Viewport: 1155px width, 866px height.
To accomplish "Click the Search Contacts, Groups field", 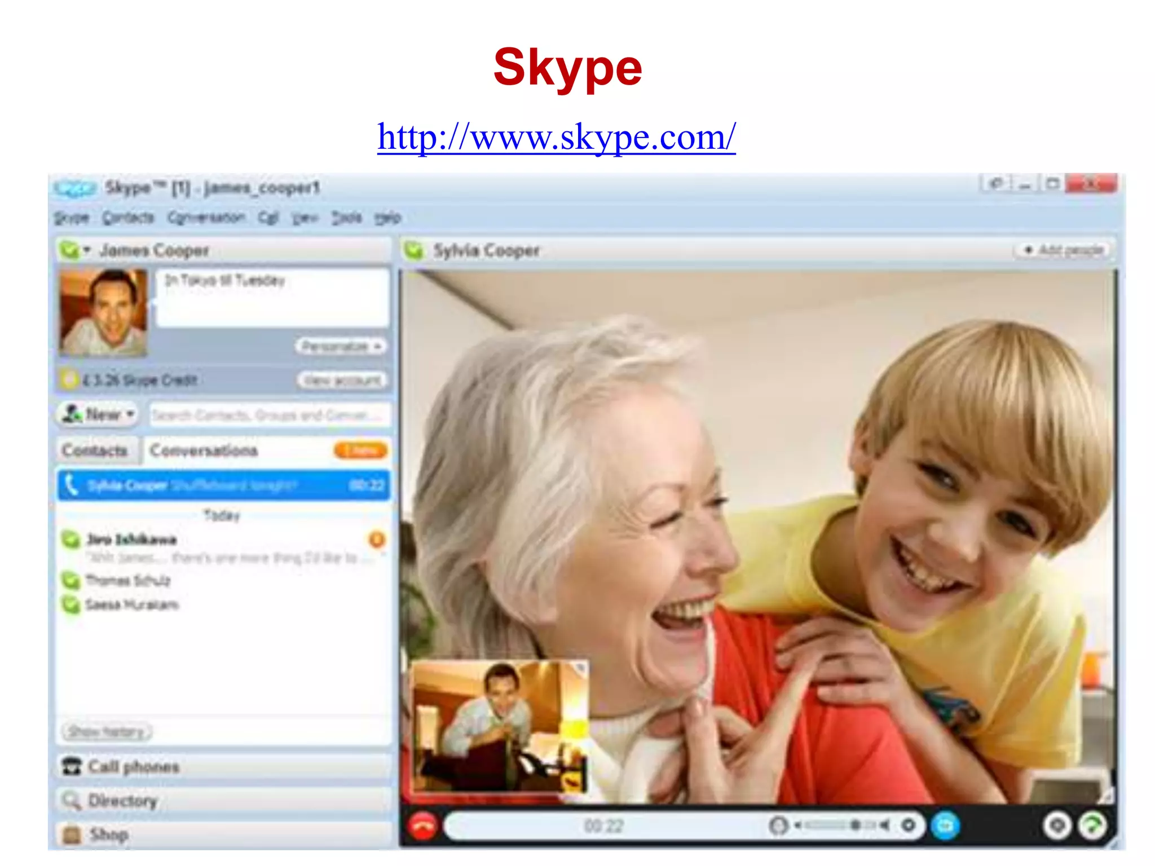I will pyautogui.click(x=270, y=416).
